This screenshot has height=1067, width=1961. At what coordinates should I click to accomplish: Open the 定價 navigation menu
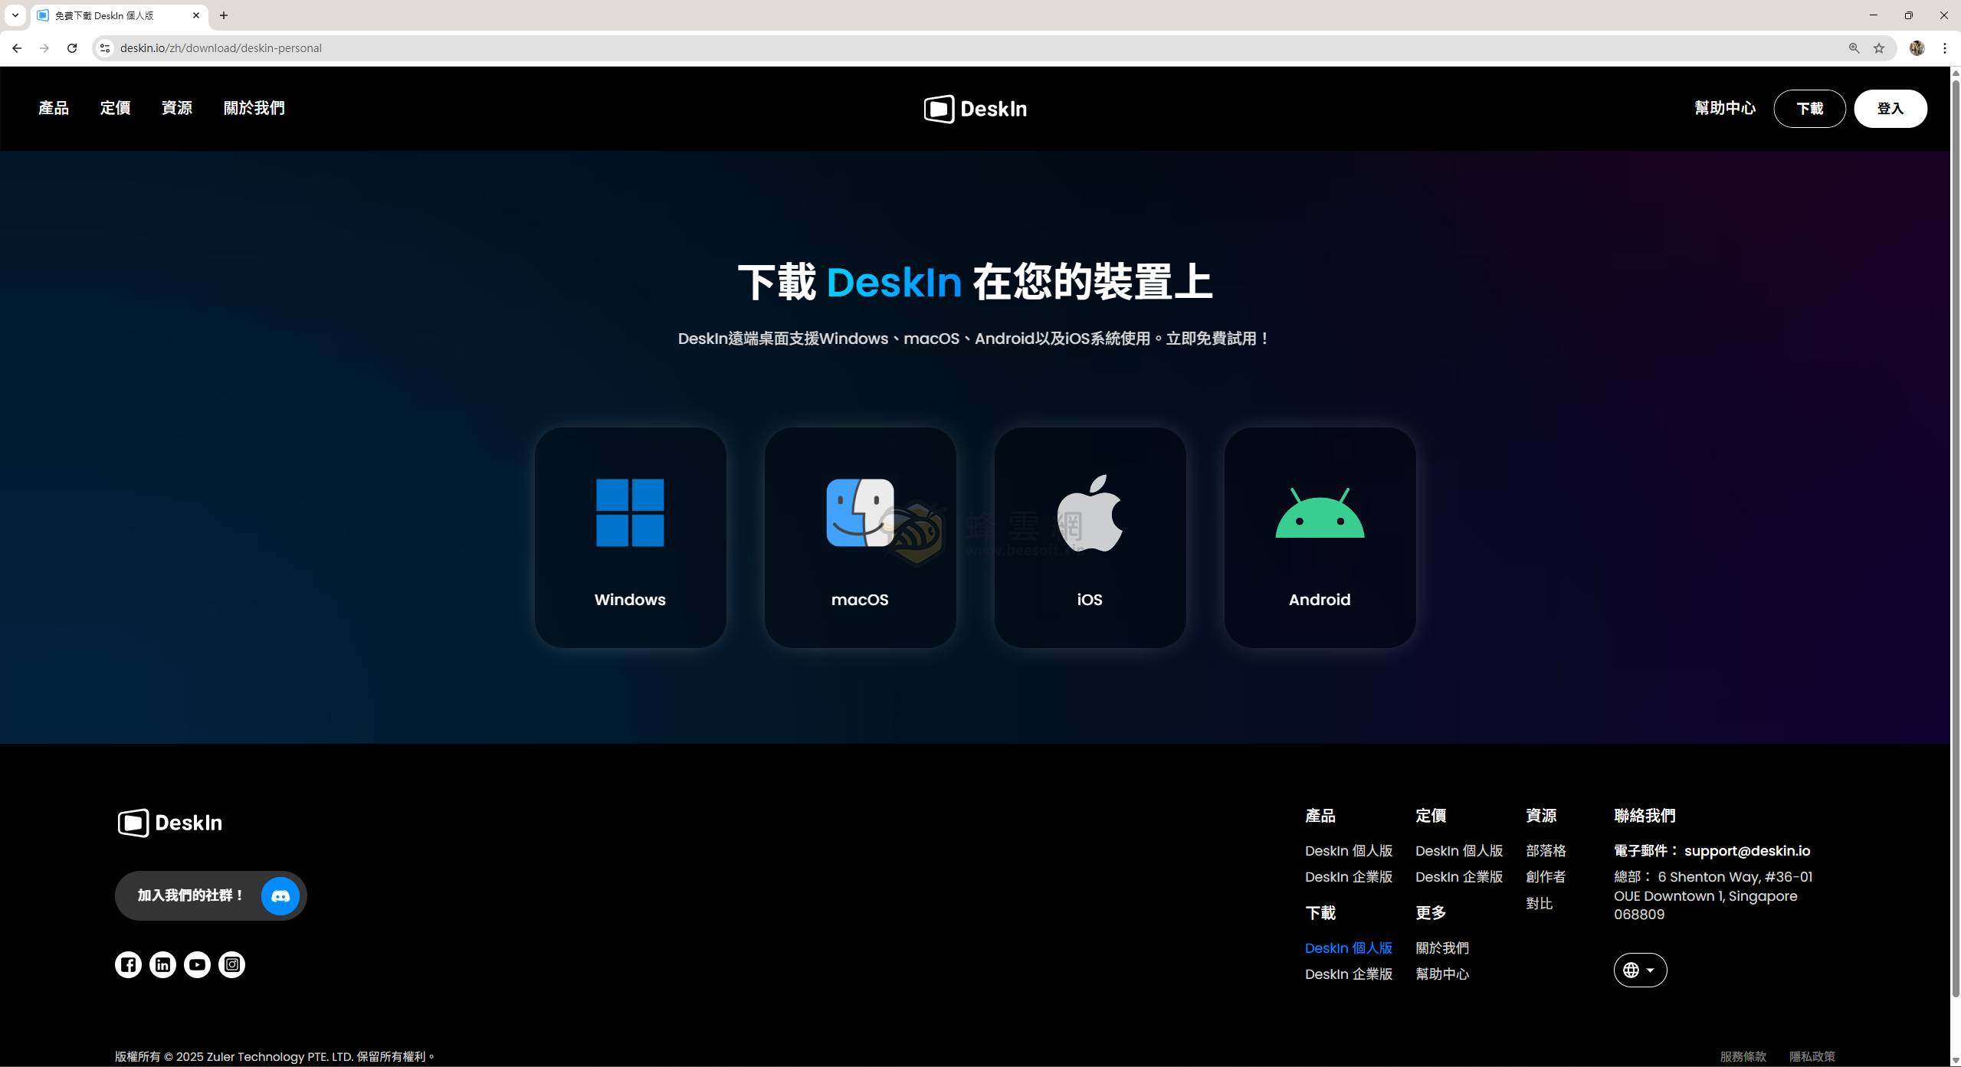click(x=115, y=108)
